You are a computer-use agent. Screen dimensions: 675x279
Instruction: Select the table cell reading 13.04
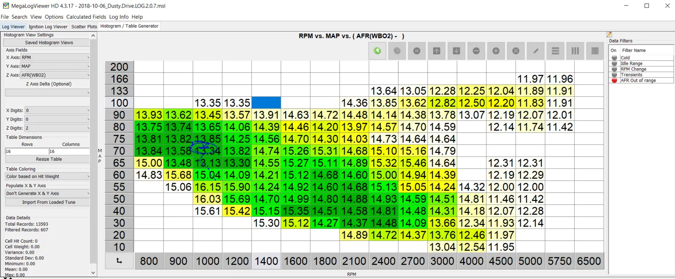pos(442,247)
